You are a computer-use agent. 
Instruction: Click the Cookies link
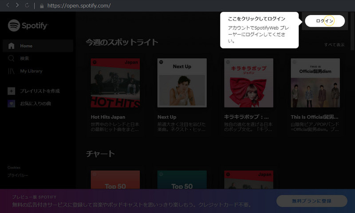point(14,167)
